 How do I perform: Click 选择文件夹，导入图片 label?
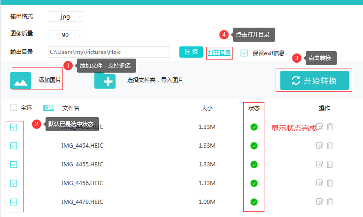click(155, 80)
